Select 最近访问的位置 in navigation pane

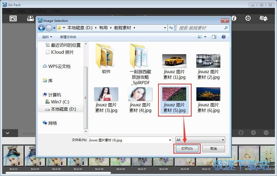click(x=63, y=45)
